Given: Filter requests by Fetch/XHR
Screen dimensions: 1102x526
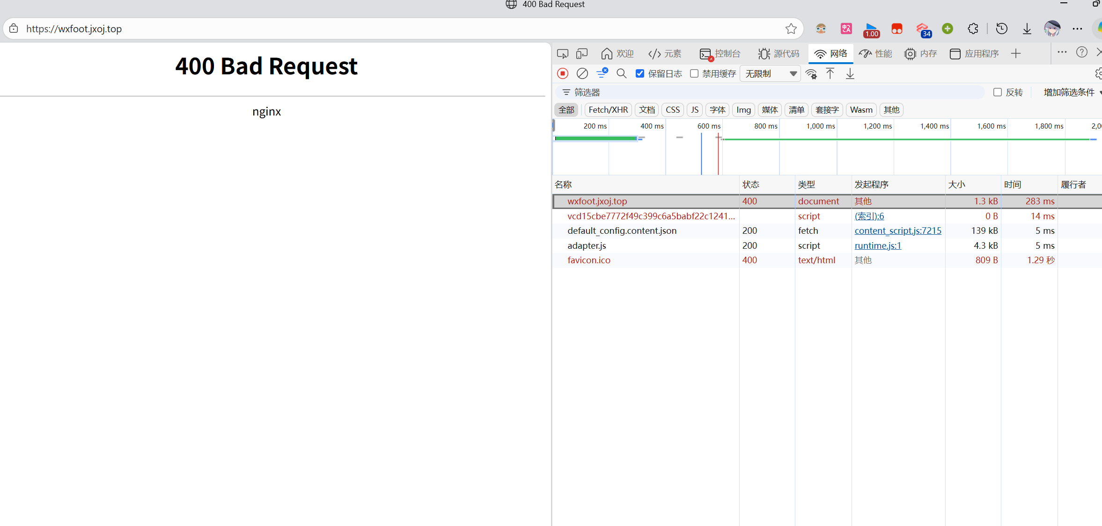Looking at the screenshot, I should (x=608, y=110).
